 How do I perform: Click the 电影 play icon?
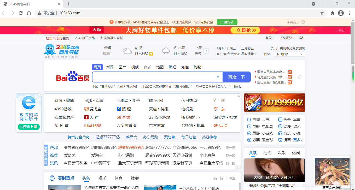point(249,126)
